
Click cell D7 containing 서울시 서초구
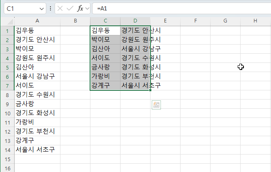tap(135, 86)
